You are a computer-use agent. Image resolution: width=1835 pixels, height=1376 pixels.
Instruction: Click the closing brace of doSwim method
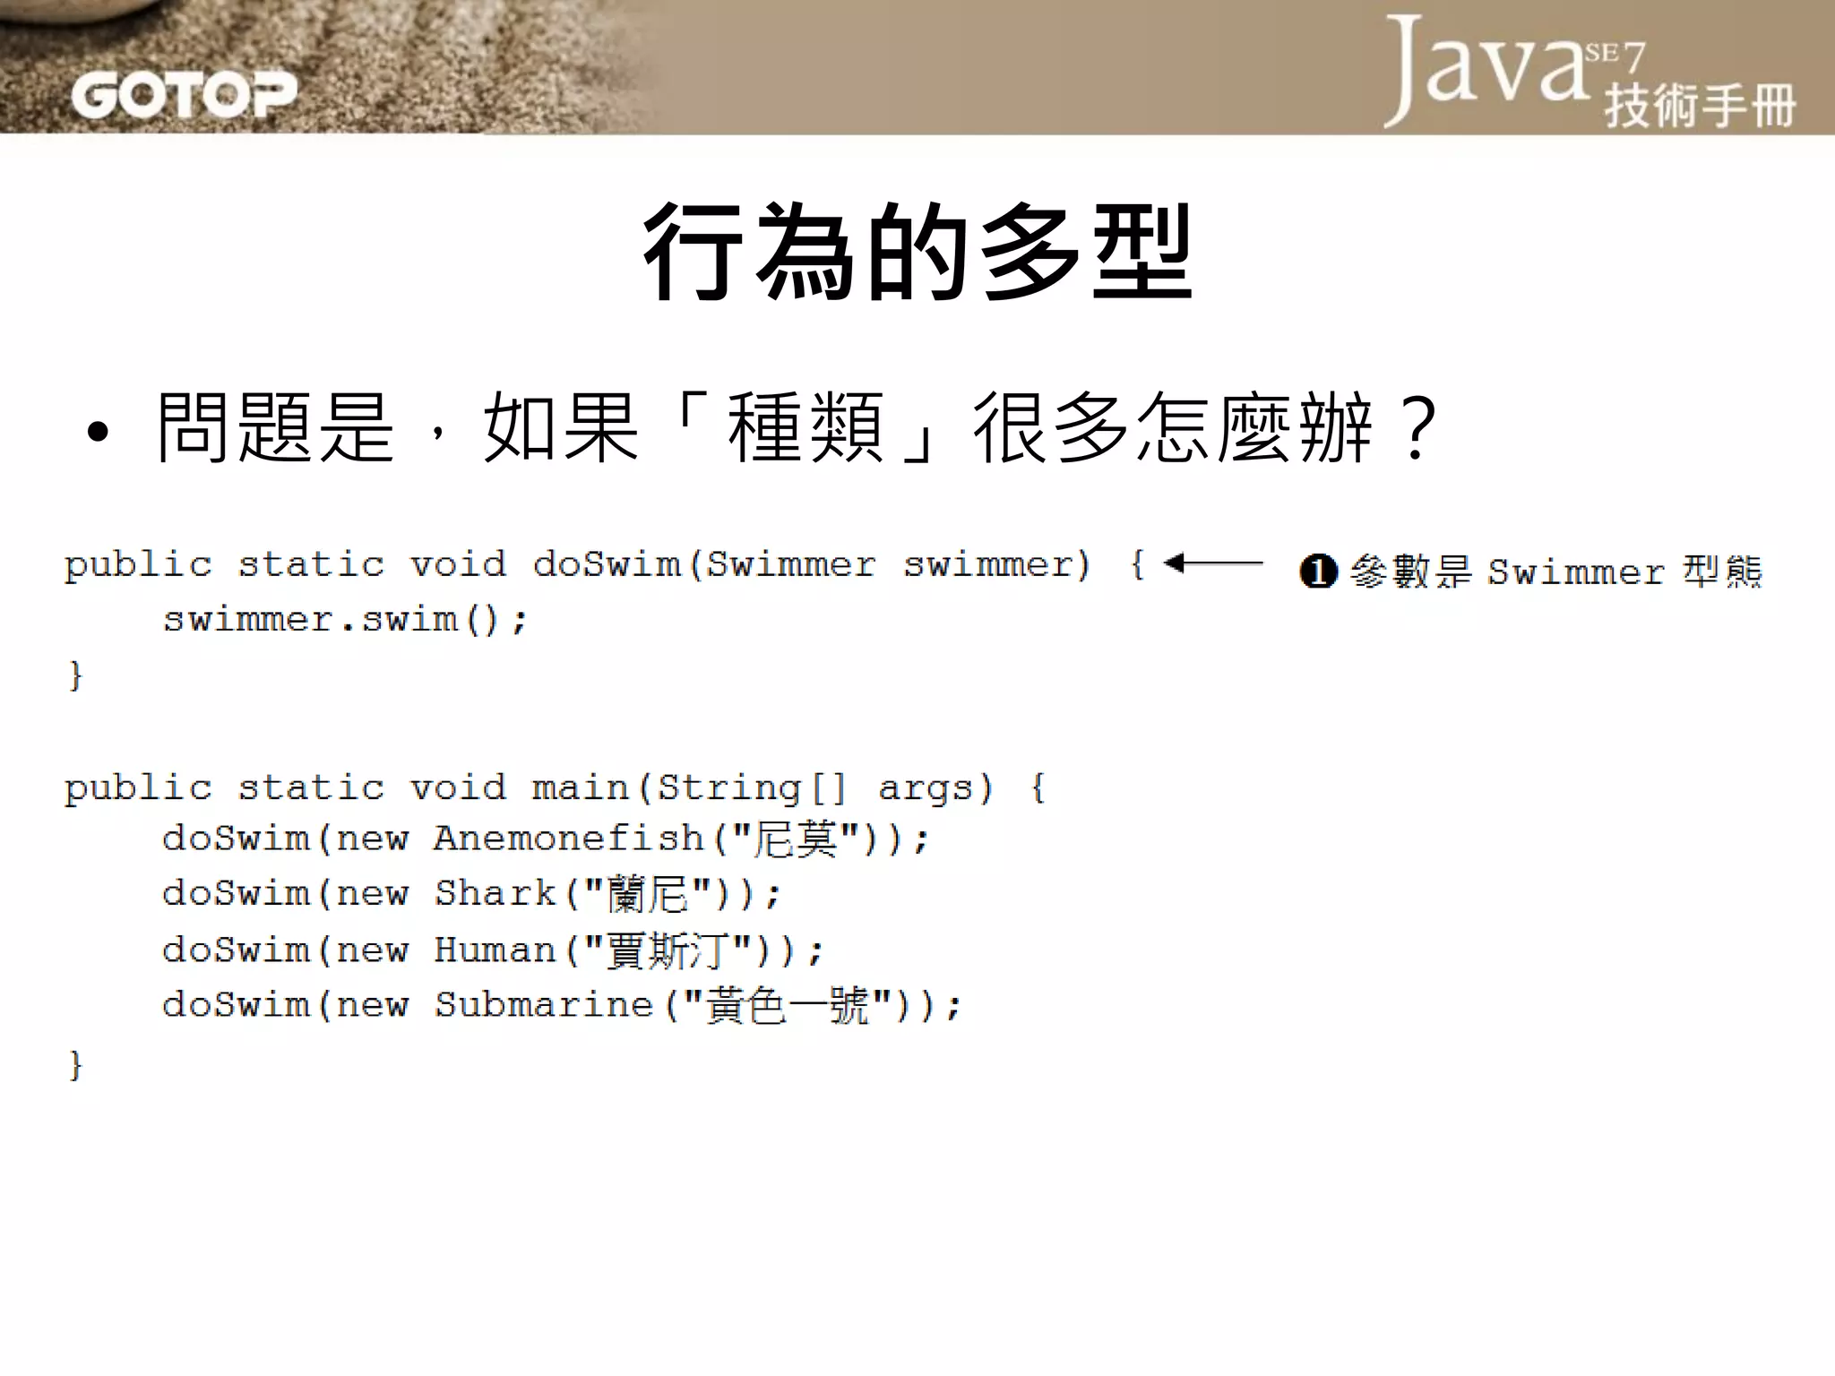tap(76, 675)
